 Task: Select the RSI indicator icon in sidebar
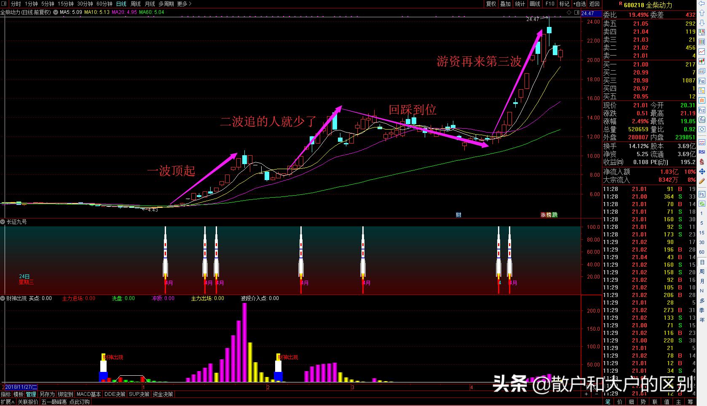(x=702, y=152)
